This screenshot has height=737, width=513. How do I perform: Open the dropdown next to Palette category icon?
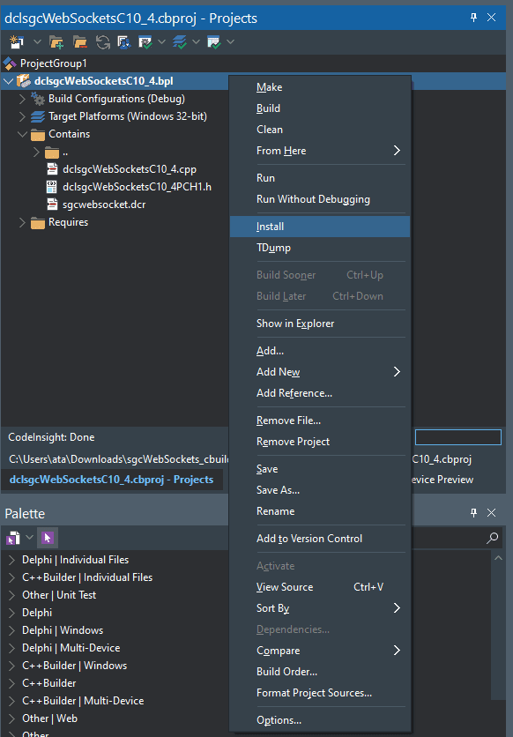click(29, 537)
